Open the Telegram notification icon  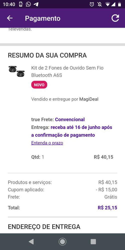pos(36,4)
